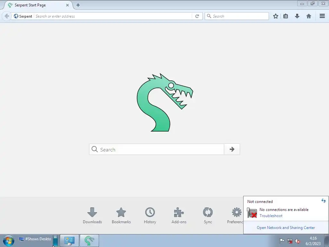This screenshot has width=329, height=247.
Task: Show your bookmarks list icon
Action: point(286,16)
